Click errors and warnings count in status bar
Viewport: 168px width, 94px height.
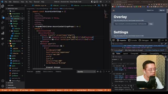(x=15, y=90)
